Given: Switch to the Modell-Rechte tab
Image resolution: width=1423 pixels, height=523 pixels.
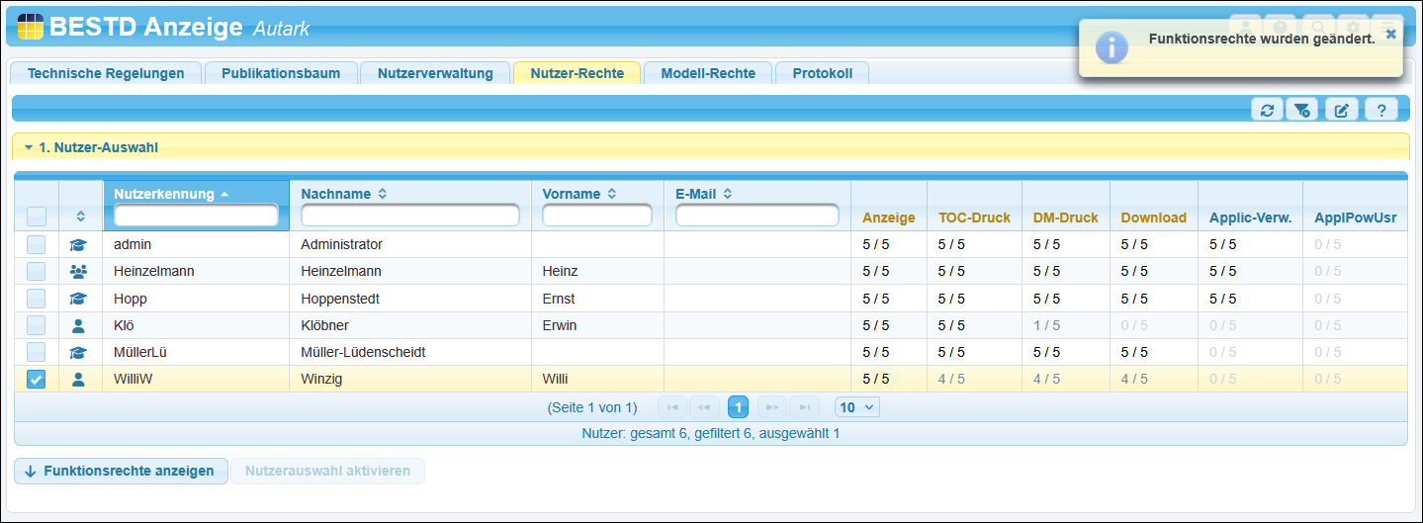Looking at the screenshot, I should coord(707,73).
